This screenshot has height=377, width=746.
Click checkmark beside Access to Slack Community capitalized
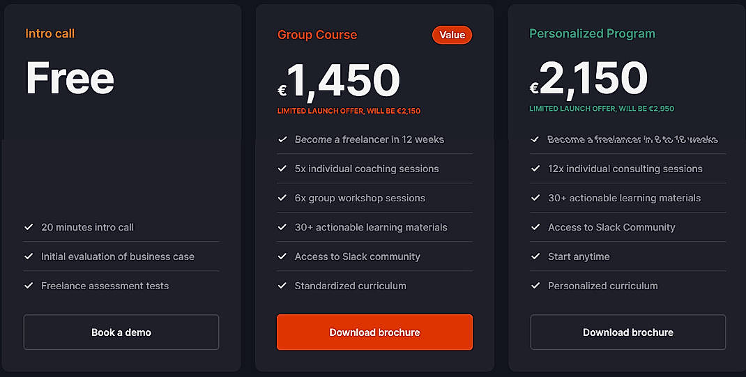(535, 227)
